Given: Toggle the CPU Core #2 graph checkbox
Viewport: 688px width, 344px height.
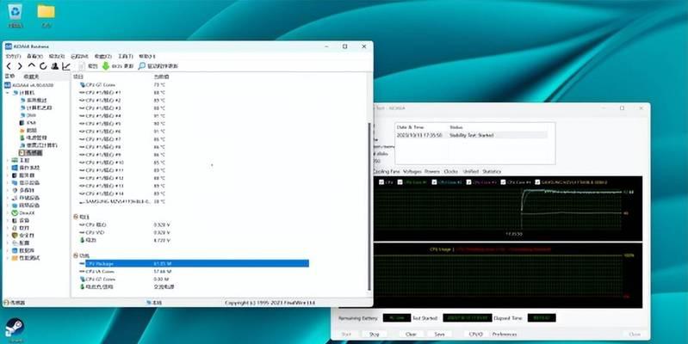Looking at the screenshot, I should point(434,182).
